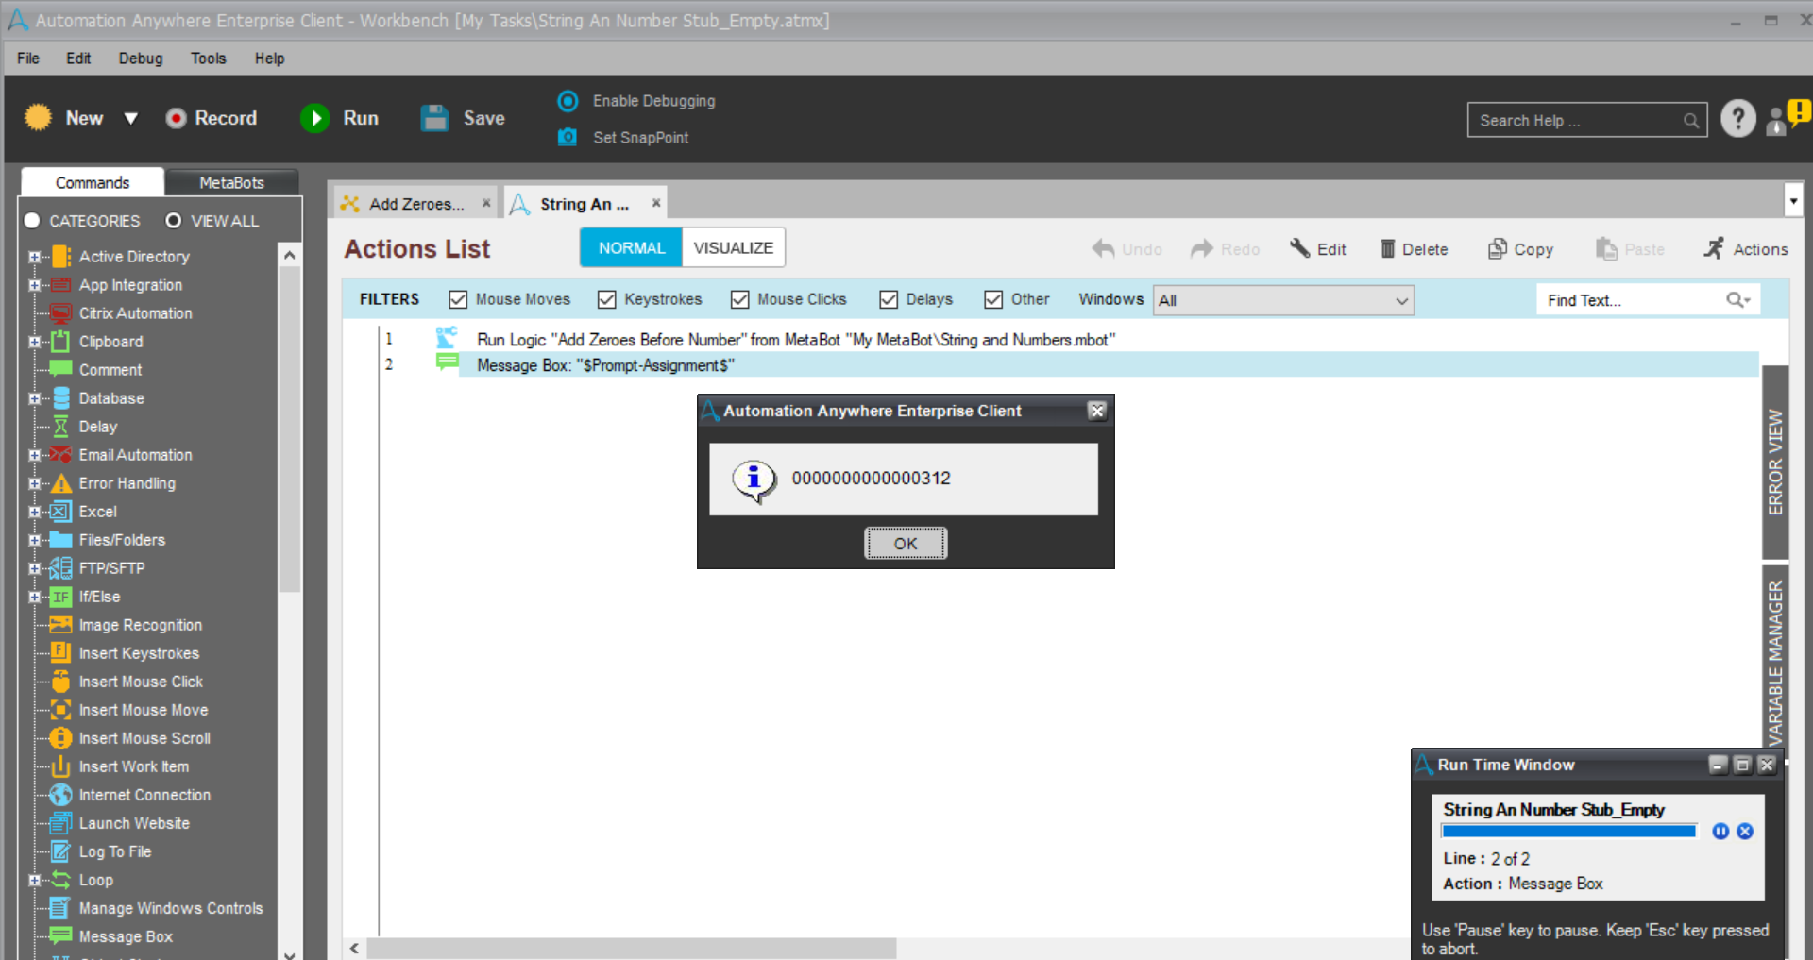Image resolution: width=1813 pixels, height=960 pixels.
Task: Click OK in the message dialog
Action: 906,544
